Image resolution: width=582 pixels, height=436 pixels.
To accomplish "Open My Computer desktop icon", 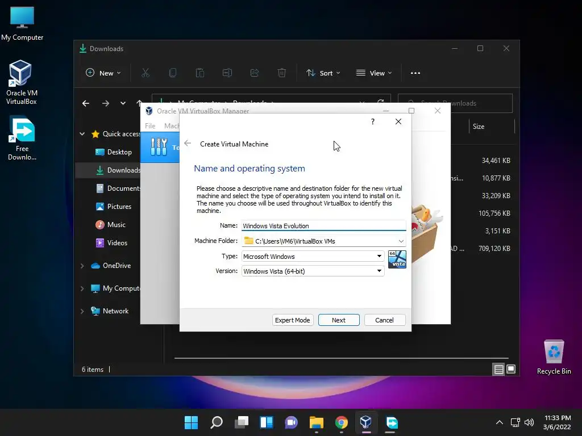I will pos(22,24).
